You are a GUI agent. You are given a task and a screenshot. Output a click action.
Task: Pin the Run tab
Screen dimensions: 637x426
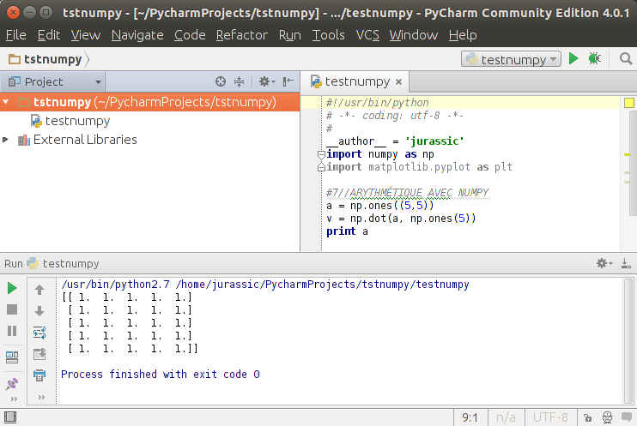[12, 384]
